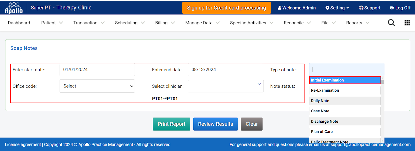Open the apps grid icon
This screenshot has width=415, height=151.
tap(407, 23)
